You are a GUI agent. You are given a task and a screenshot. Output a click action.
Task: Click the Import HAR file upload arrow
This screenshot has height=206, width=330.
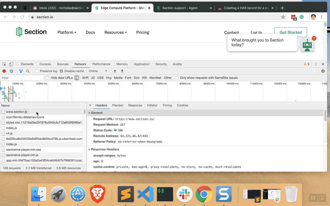click(x=115, y=71)
